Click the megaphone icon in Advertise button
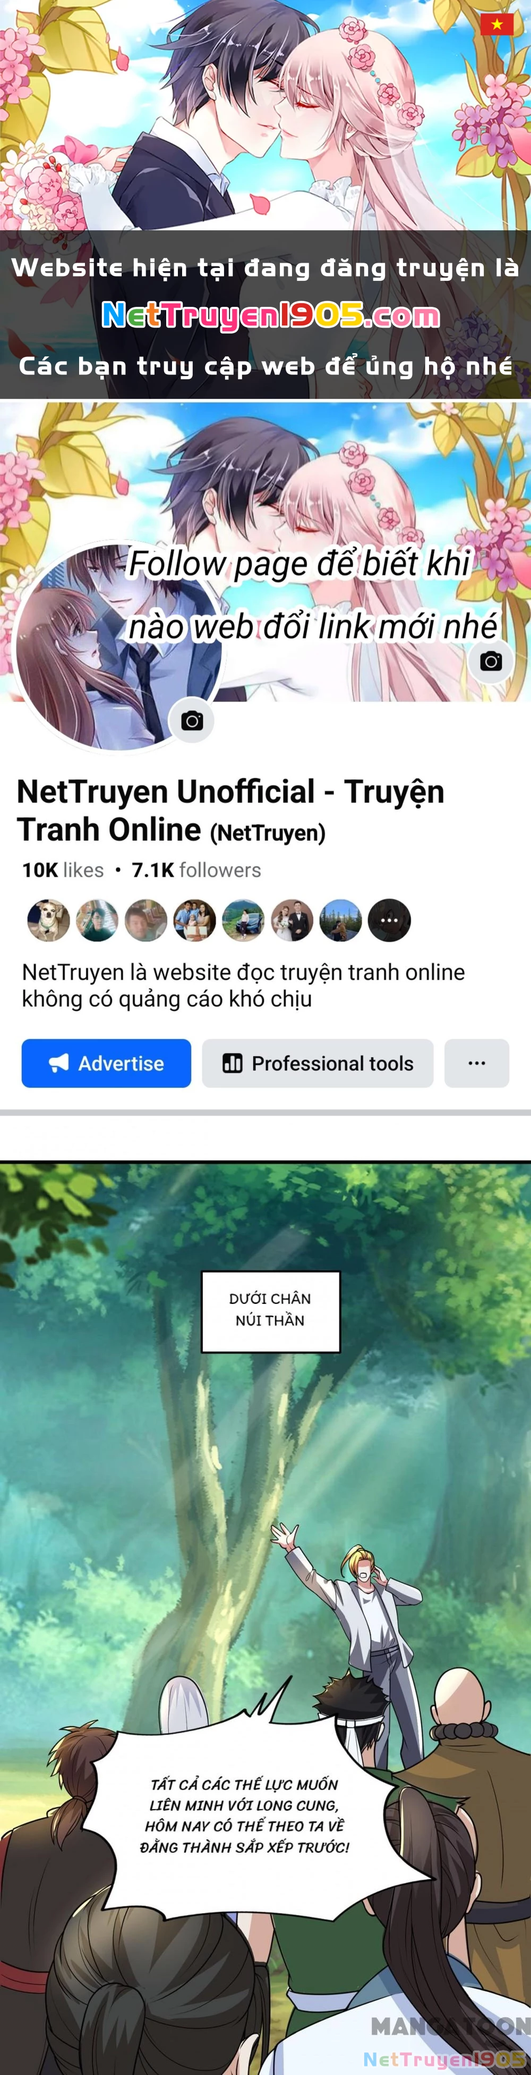Screen dimensions: 531x2075 pyautogui.click(x=59, y=1063)
